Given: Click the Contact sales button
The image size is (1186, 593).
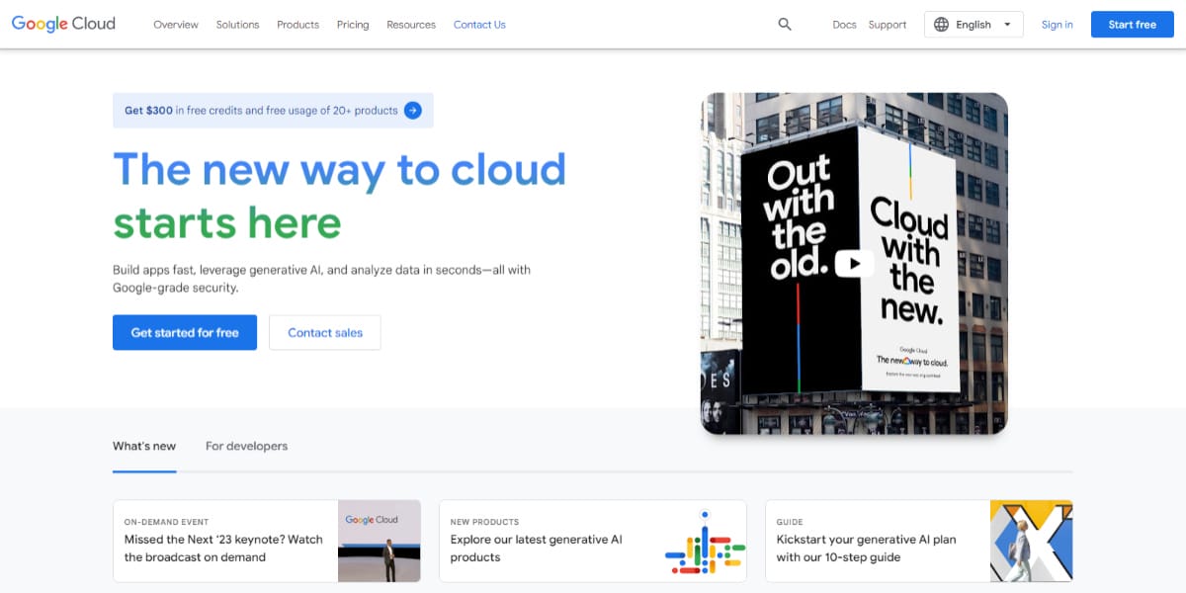Looking at the screenshot, I should point(325,333).
